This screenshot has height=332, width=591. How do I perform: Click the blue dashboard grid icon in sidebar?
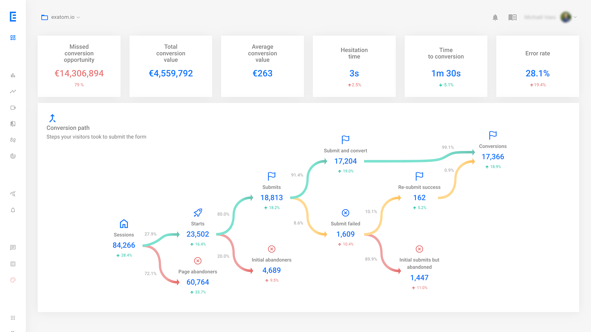click(x=13, y=38)
